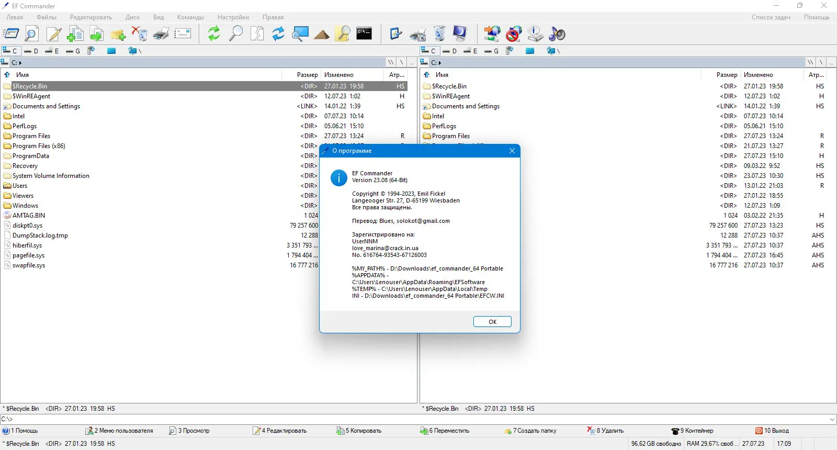837x450 pixels.
Task: Open the command prompt console icon
Action: coord(364,33)
